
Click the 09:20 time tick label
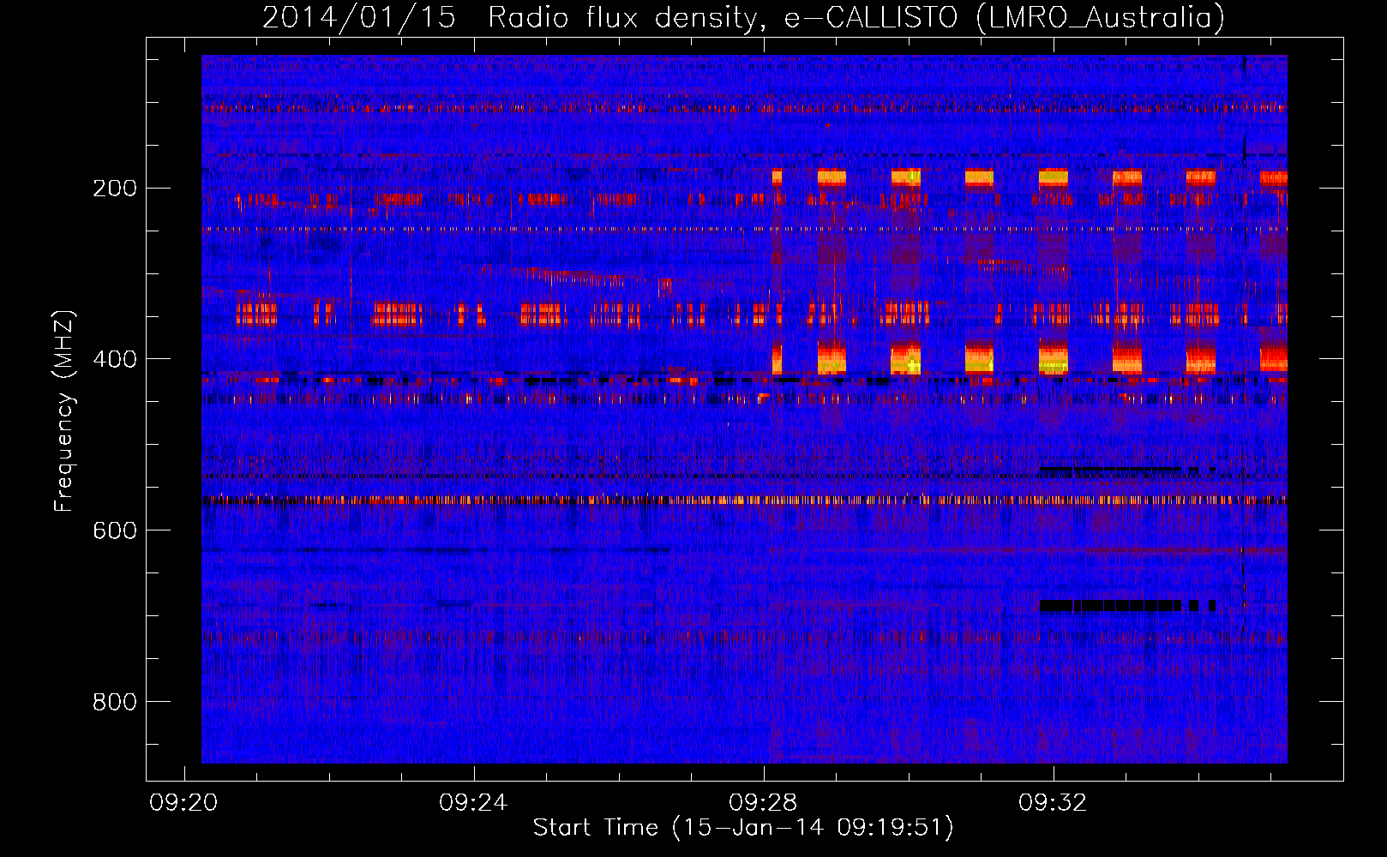[x=183, y=803]
